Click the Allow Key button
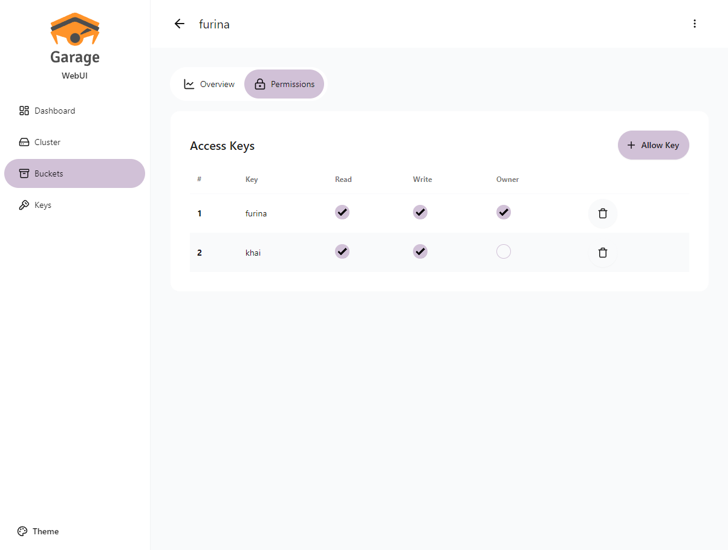Viewport: 728px width, 550px height. click(653, 145)
